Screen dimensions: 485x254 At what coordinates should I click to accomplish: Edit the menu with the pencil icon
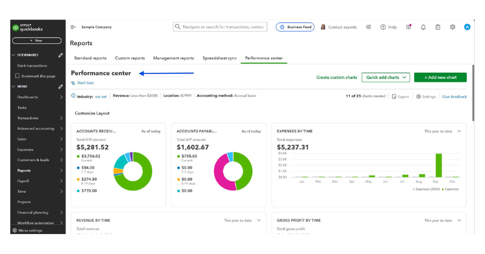61,87
